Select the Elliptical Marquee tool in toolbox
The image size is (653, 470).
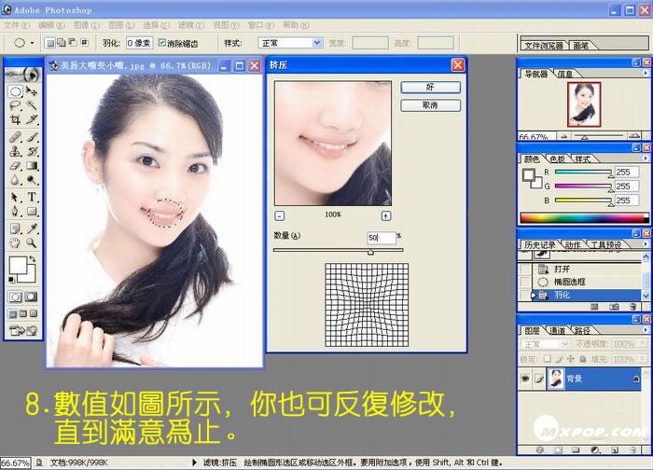[x=16, y=91]
